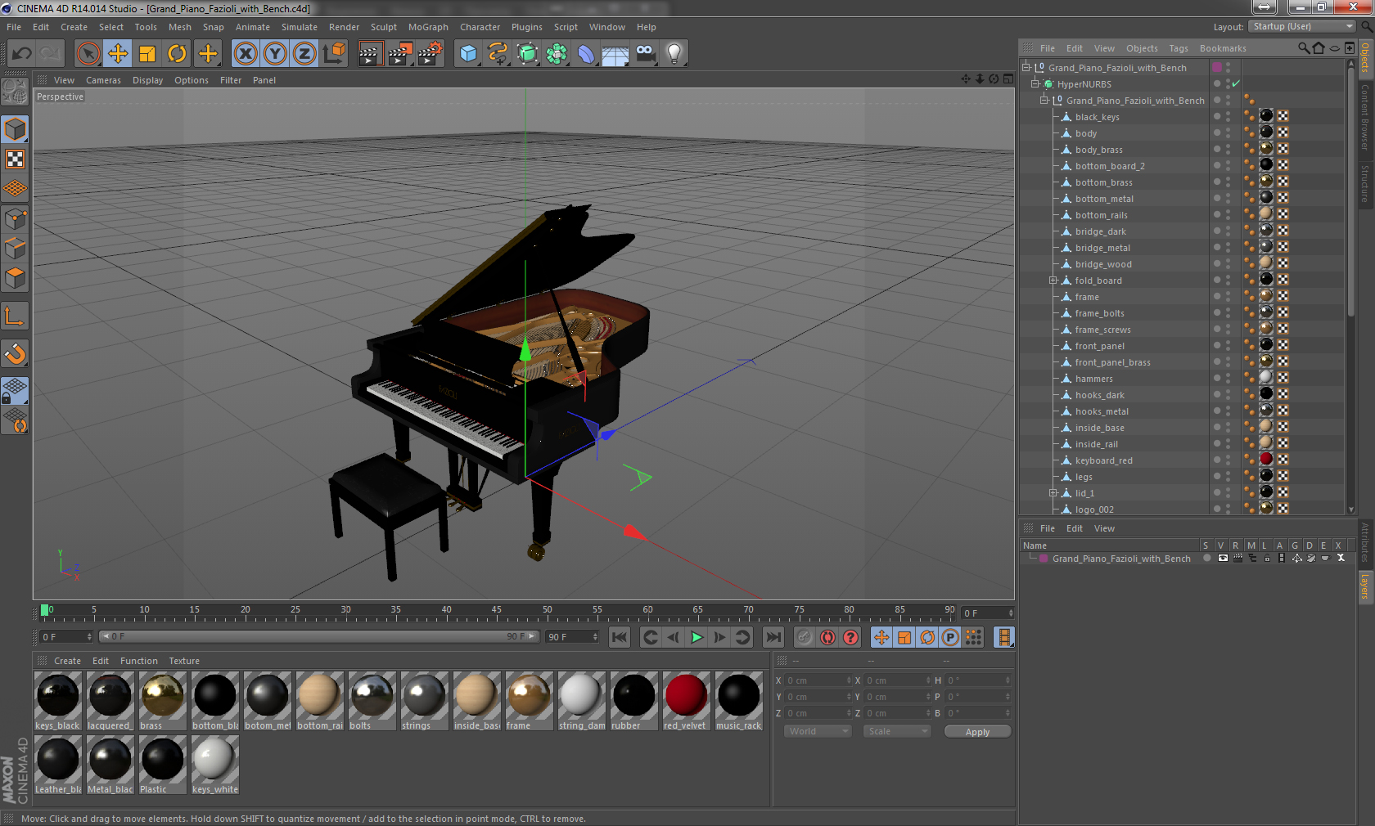Render to Picture Viewer
1375x826 pixels.
[x=400, y=54]
